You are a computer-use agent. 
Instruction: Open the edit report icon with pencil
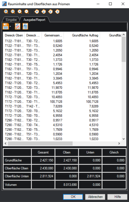tap(18, 26)
